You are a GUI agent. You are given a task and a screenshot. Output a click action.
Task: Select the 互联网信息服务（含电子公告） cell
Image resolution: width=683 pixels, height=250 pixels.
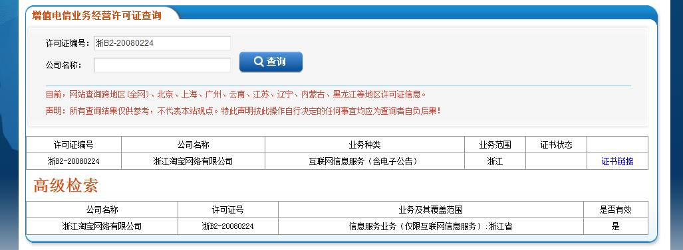[364, 161]
